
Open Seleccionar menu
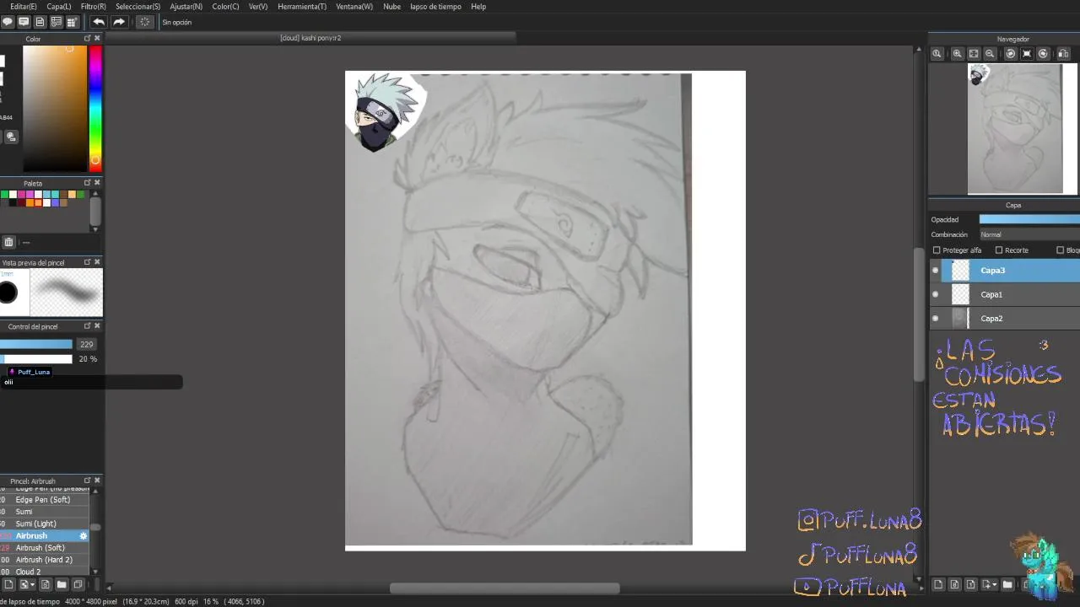pyautogui.click(x=138, y=6)
